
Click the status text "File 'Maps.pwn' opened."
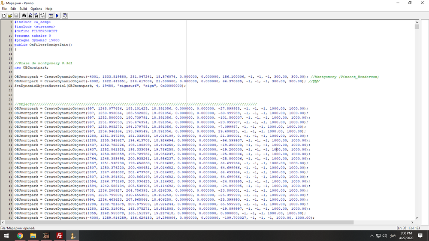click(18, 228)
